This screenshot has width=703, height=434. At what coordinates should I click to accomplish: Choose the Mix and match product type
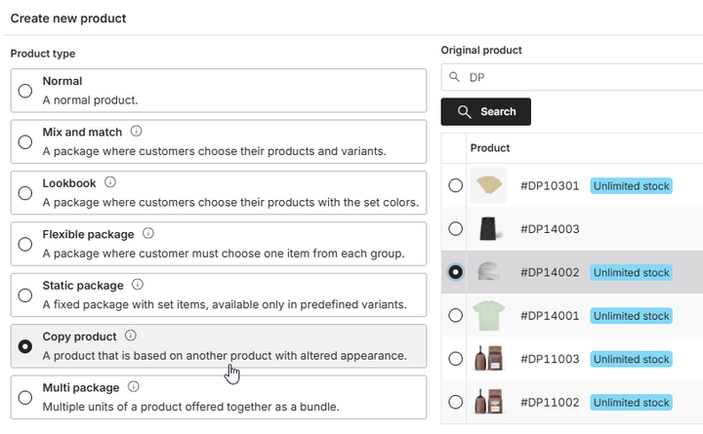pyautogui.click(x=25, y=141)
